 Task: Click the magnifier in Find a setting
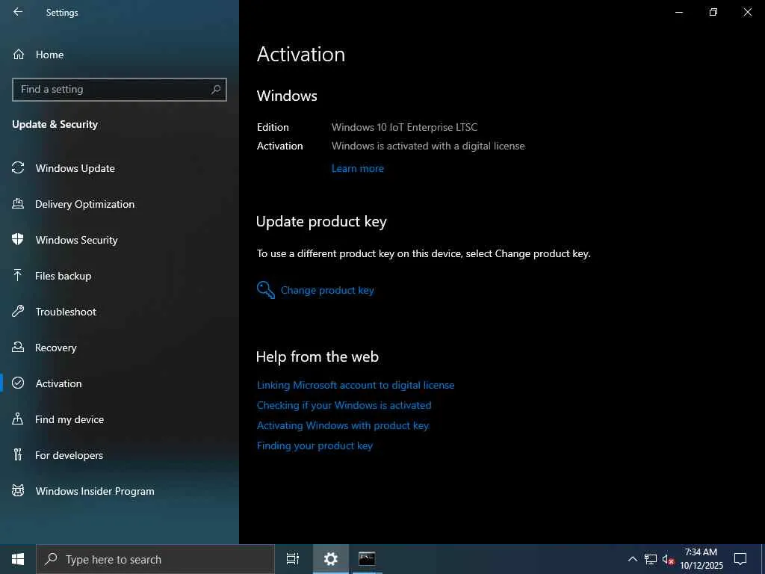216,90
